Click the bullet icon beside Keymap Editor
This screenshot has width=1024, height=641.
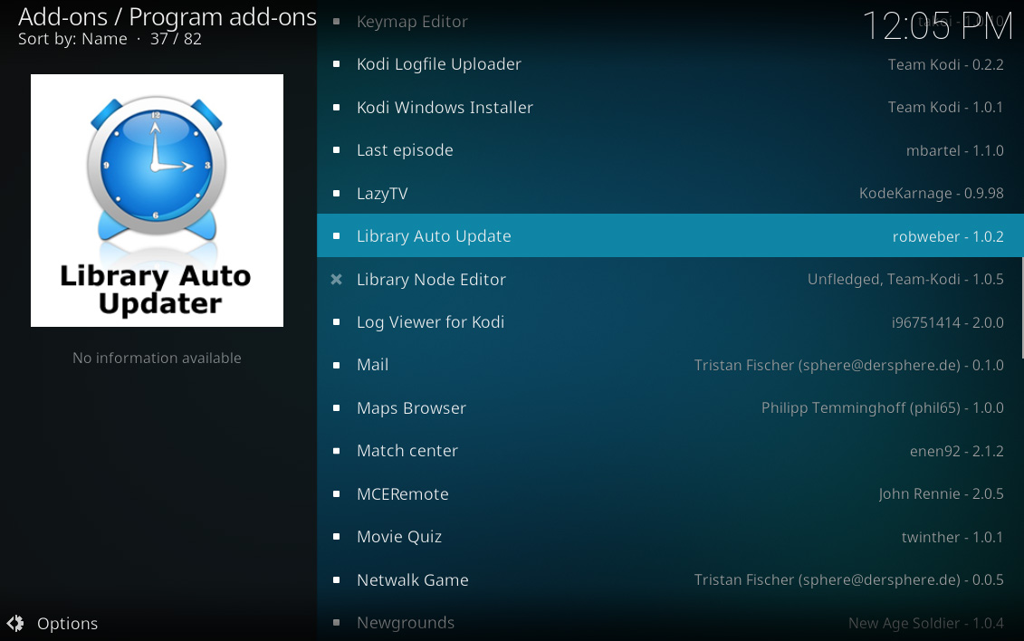tap(336, 22)
